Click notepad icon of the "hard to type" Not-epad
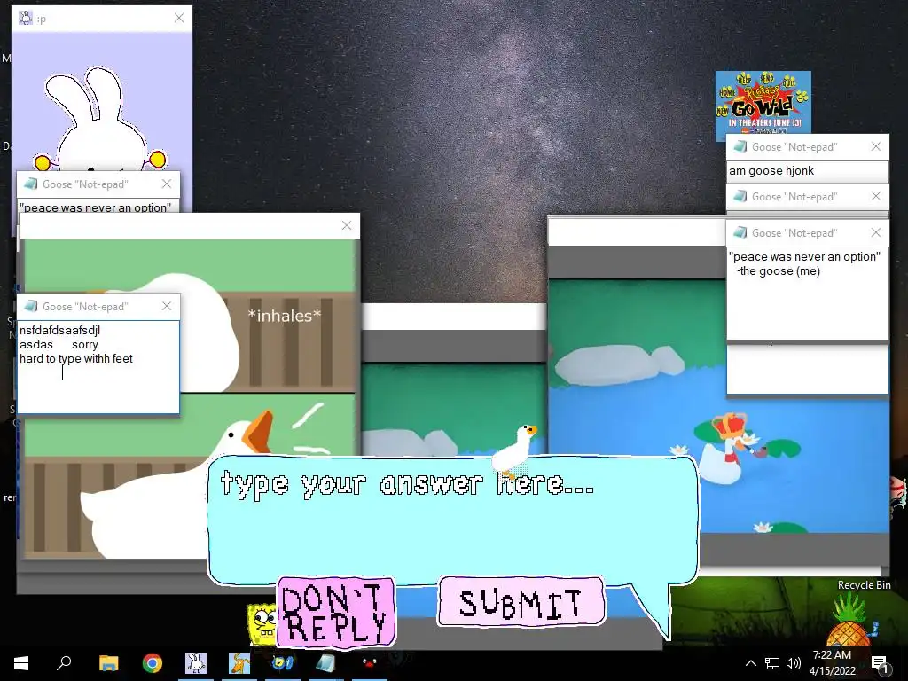 [31, 306]
